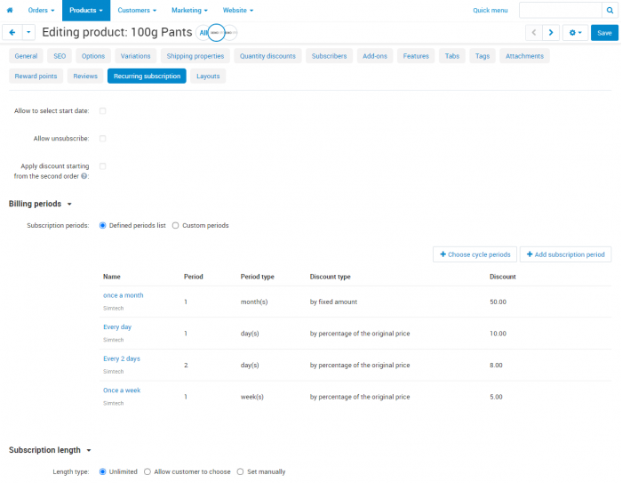
Task: Open previous product with left chevron
Action: point(534,33)
